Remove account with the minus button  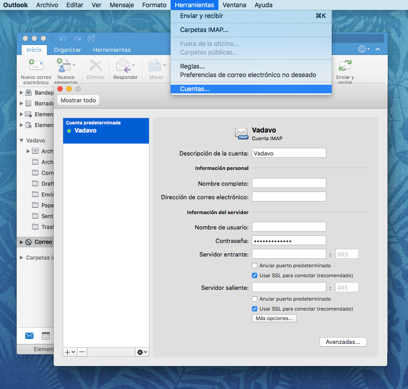click(82, 352)
